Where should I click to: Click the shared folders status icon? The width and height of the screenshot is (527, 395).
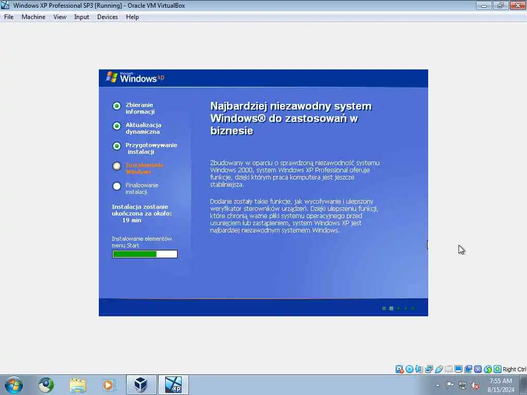[x=448, y=369]
